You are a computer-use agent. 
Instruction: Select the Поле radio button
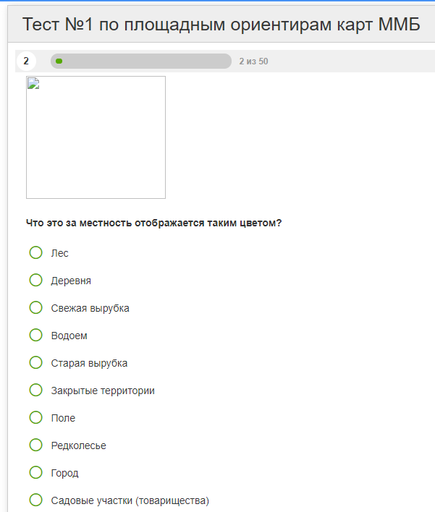[35, 417]
